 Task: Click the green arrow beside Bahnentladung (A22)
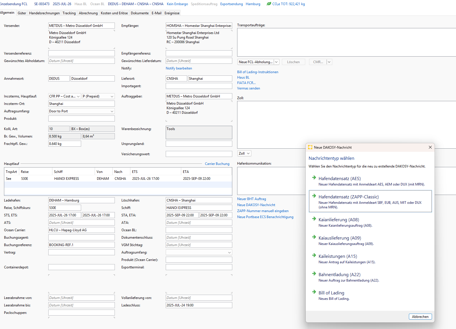click(314, 274)
